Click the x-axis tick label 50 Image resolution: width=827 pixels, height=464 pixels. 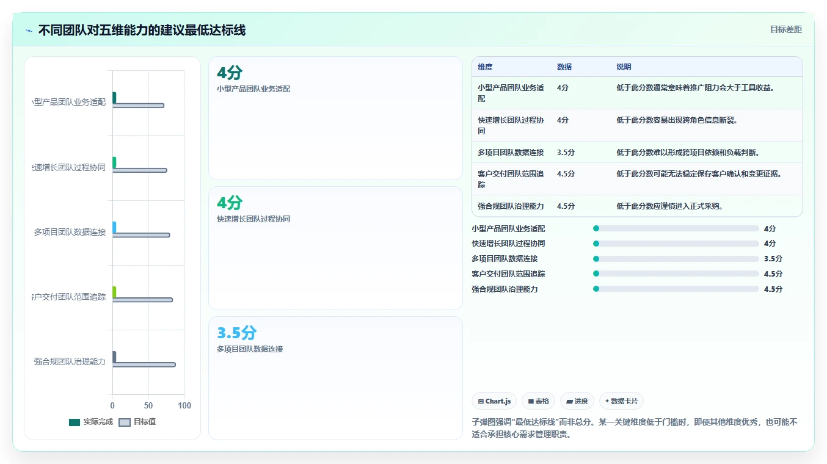tap(148, 405)
